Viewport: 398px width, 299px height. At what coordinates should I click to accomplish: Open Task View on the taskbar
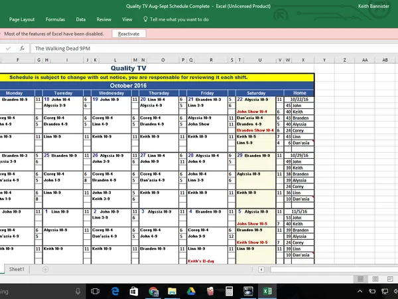click(x=95, y=291)
